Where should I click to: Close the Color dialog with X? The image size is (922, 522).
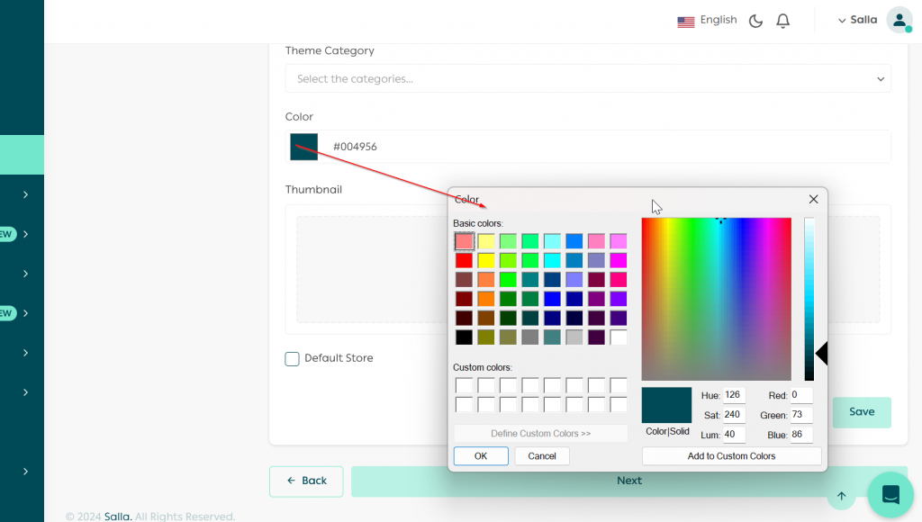tap(813, 199)
